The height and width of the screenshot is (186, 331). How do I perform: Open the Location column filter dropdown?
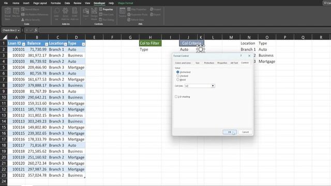point(66,44)
